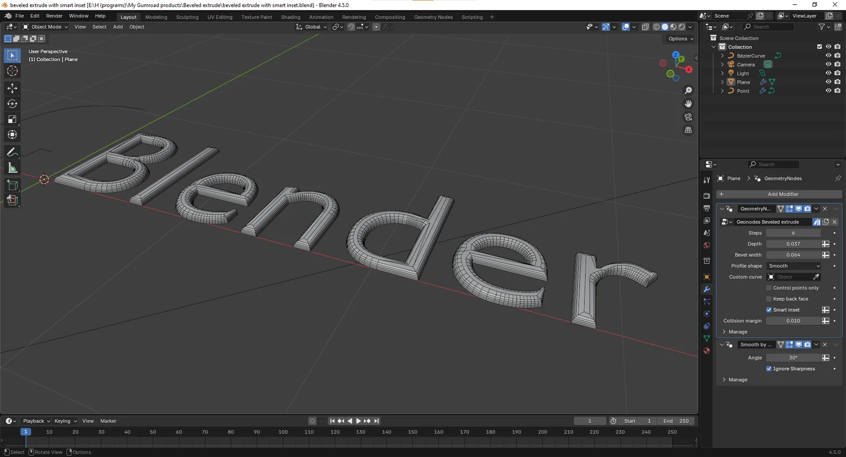Enable the Keep back face checkbox
Viewport: 846px width, 457px height.
[769, 299]
